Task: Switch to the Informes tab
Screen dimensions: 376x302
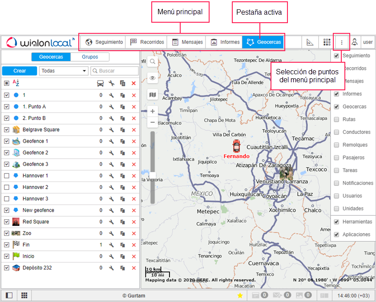Action: click(225, 42)
